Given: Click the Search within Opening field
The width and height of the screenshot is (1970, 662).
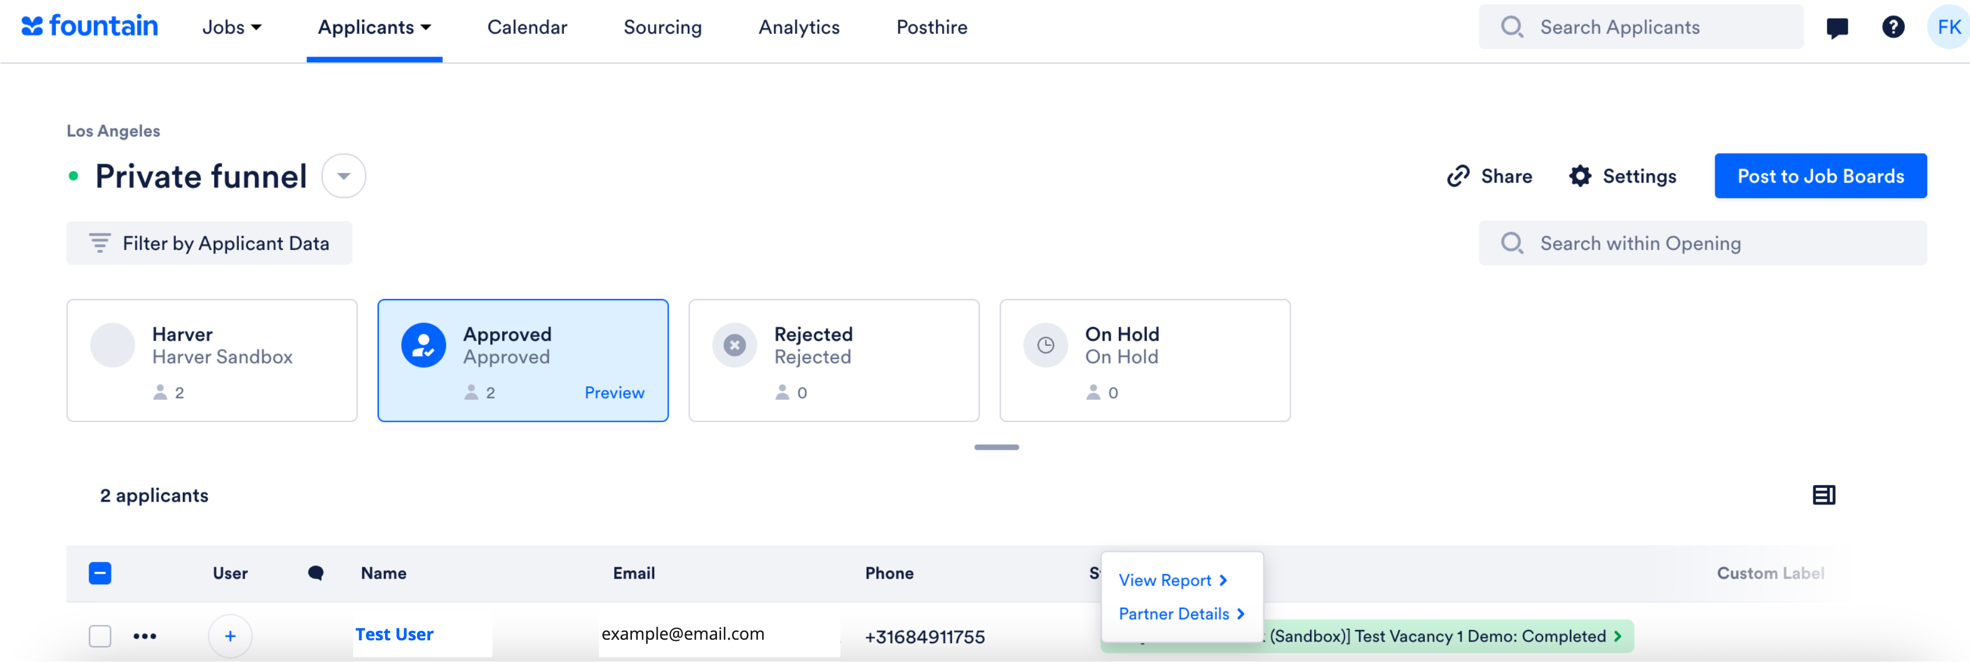Looking at the screenshot, I should tap(1703, 244).
